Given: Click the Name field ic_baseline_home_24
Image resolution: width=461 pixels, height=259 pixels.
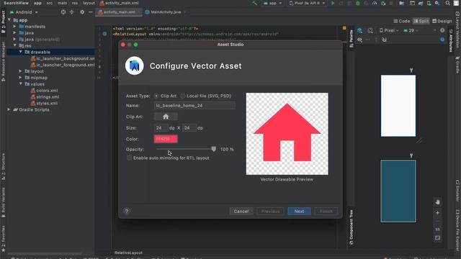Looking at the screenshot, I should [x=194, y=106].
